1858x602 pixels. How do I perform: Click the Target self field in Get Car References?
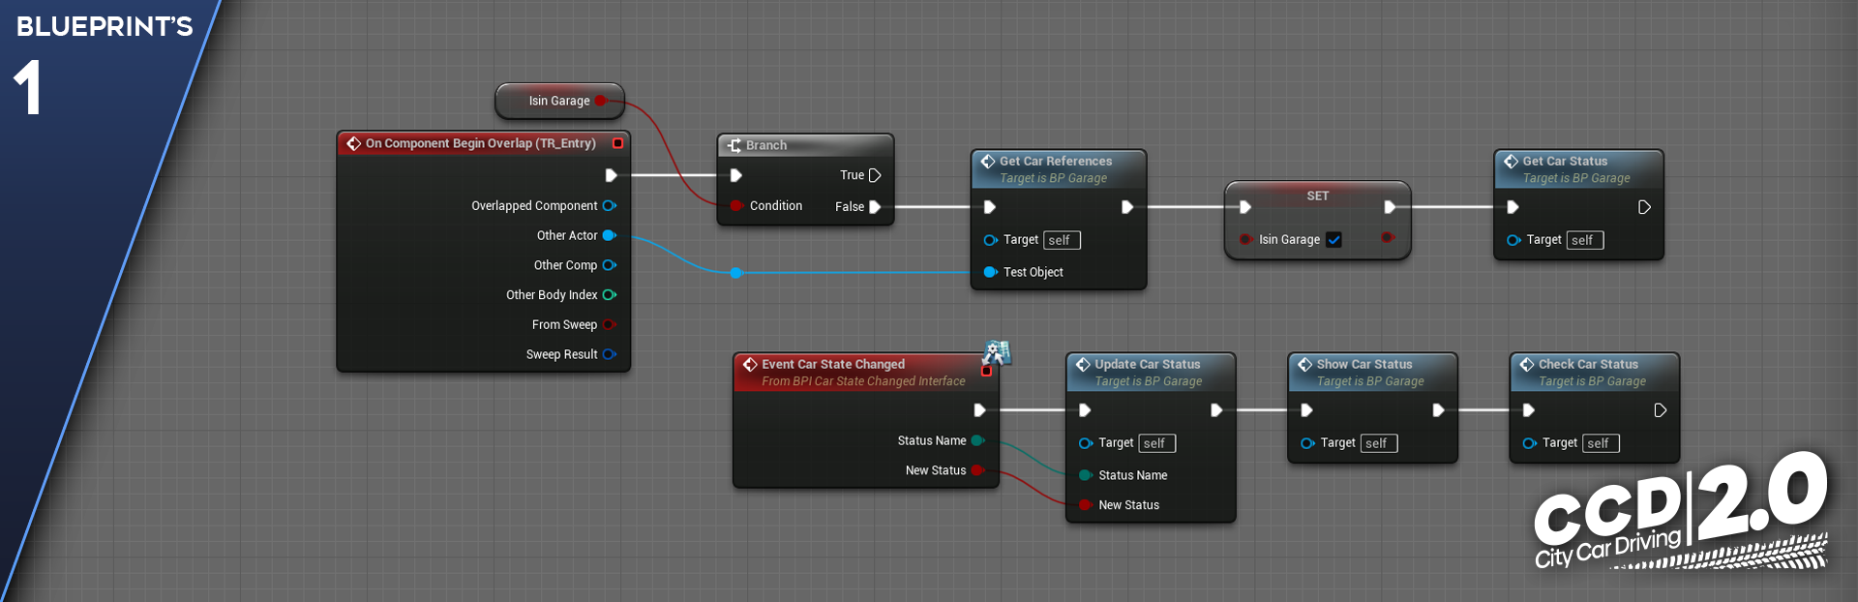(x=1062, y=240)
